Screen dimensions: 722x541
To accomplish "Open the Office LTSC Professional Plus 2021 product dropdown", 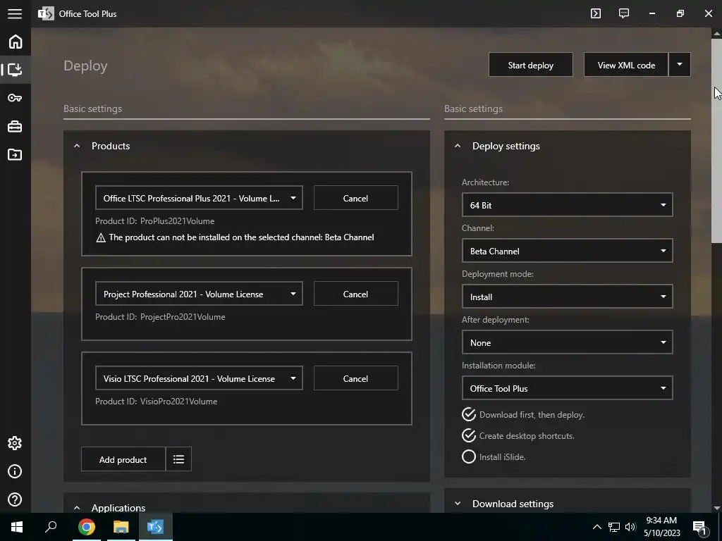I will pyautogui.click(x=199, y=198).
